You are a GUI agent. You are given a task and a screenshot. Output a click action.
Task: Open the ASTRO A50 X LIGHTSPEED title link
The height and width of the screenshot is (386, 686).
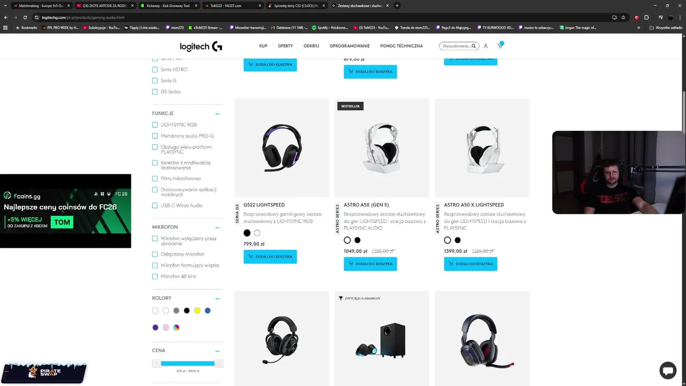[x=474, y=205]
